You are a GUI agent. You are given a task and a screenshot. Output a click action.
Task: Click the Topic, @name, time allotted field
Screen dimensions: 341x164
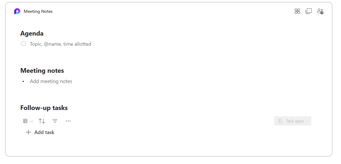point(60,44)
